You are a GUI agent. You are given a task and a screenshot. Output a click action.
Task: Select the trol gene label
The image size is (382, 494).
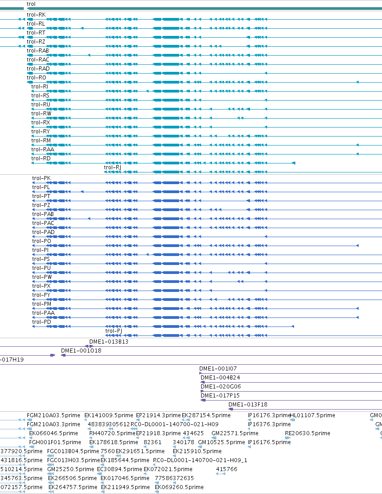[x=31, y=4]
